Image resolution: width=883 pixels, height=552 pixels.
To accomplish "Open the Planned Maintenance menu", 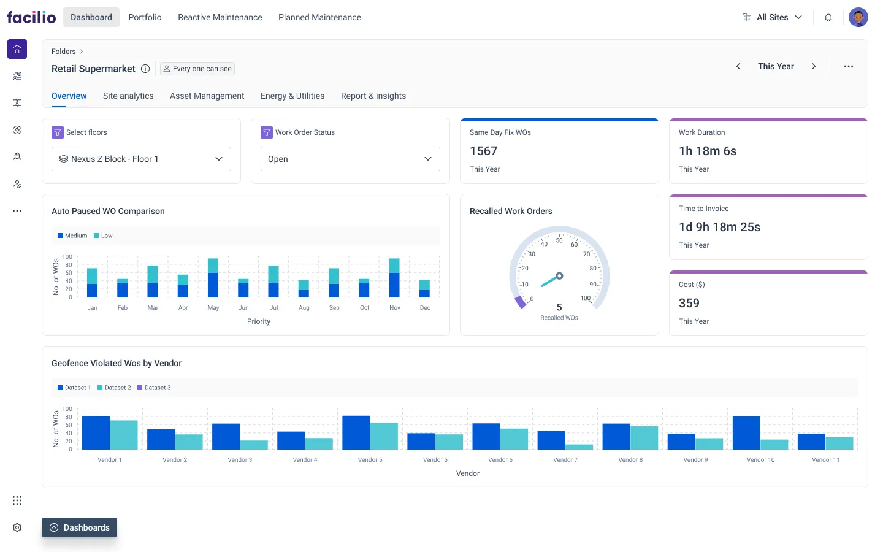I will coord(319,17).
